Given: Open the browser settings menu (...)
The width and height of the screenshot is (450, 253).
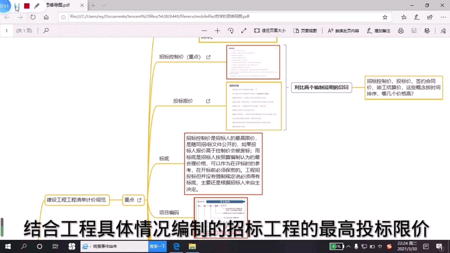Looking at the screenshot, I should point(443,17).
